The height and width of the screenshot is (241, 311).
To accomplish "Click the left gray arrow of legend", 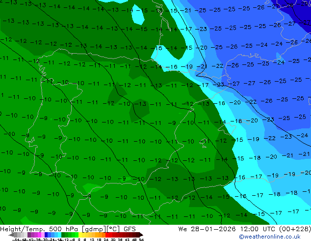I will (11, 235).
